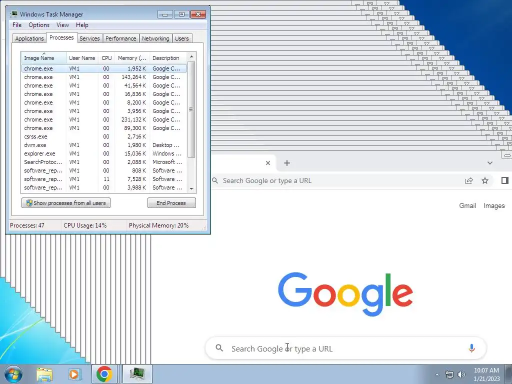Screen dimensions: 512x384
Task: Open Task Manager View menu
Action: pyautogui.click(x=62, y=25)
